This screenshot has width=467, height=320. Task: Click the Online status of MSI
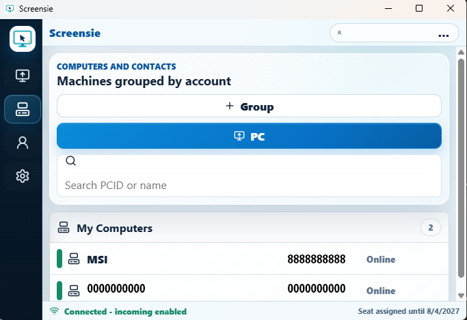point(381,259)
